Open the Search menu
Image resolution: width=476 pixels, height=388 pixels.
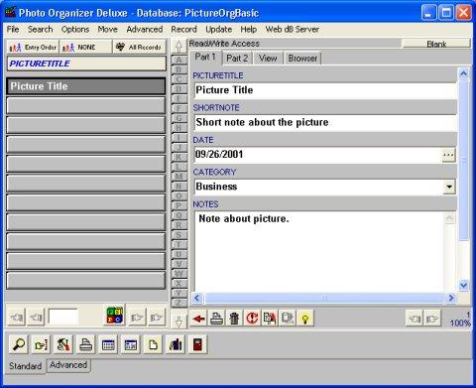point(41,30)
